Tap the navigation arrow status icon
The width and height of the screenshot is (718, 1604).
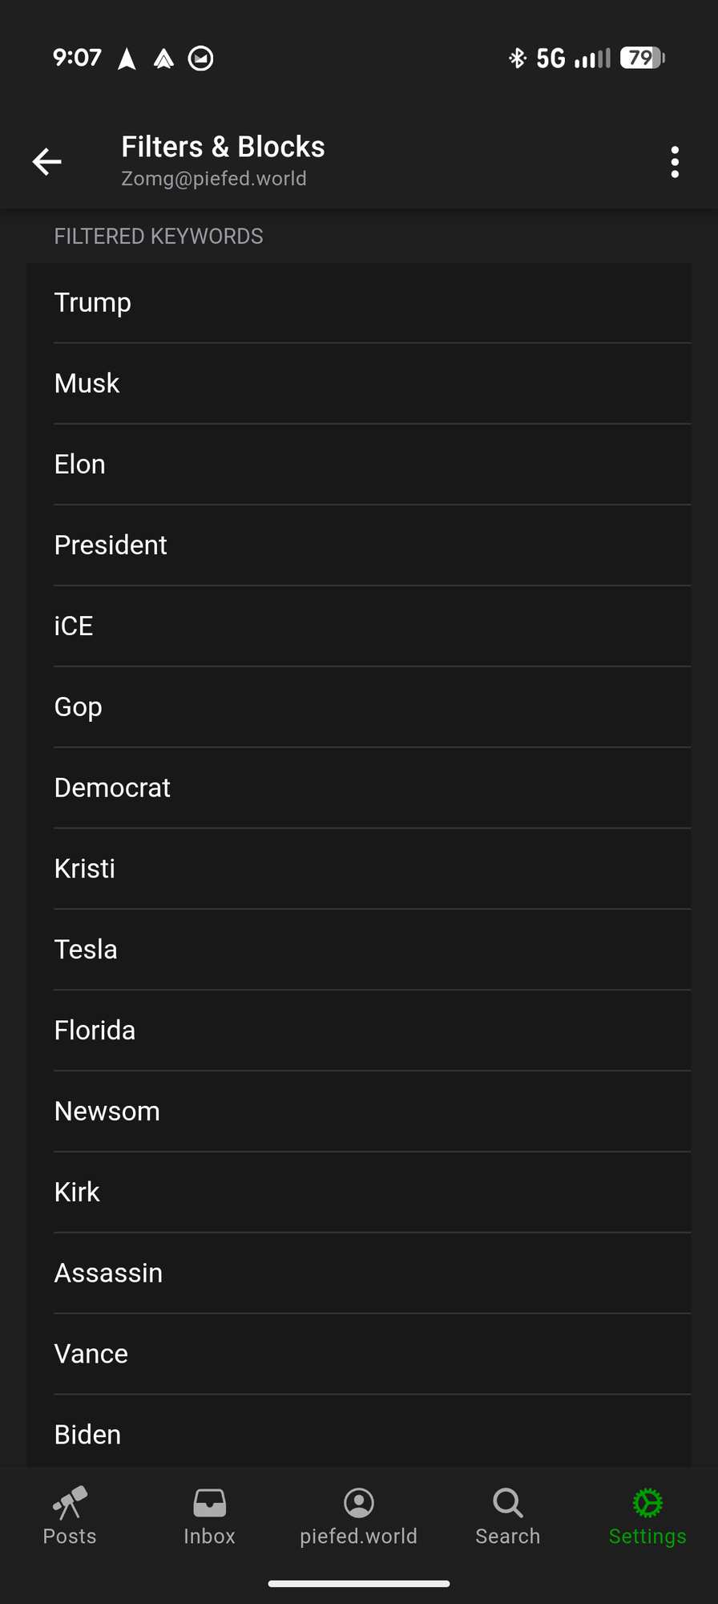(127, 58)
